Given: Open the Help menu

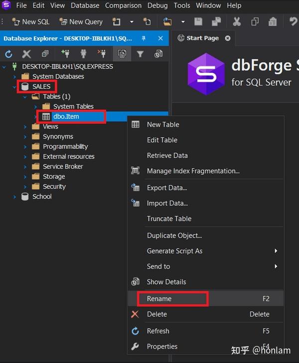Looking at the screenshot, I should [234, 5].
